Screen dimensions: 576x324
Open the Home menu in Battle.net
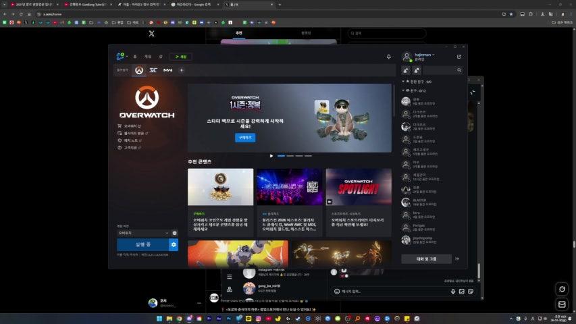(x=135, y=57)
